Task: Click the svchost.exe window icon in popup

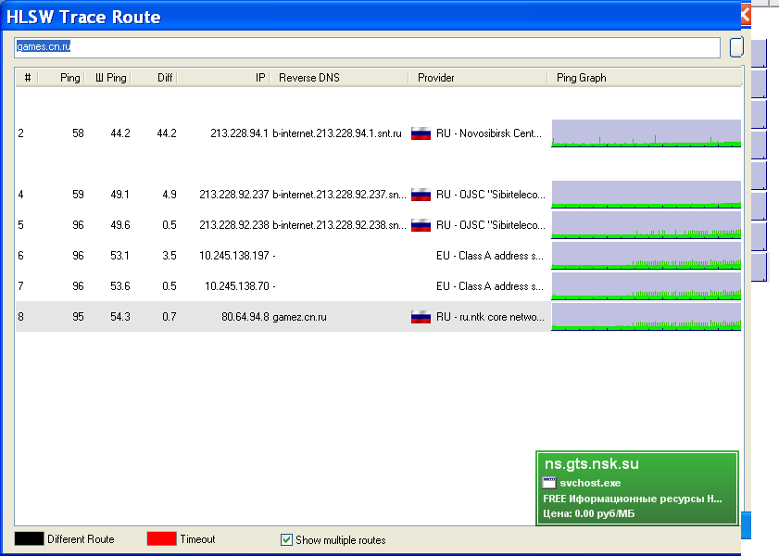Action: [x=549, y=483]
